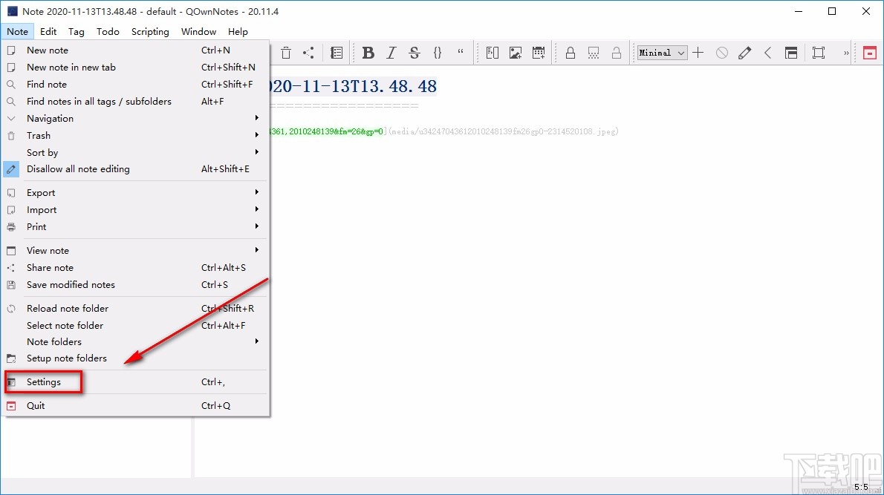884x495 pixels.
Task: Open Settings from the Note menu
Action: [135, 381]
